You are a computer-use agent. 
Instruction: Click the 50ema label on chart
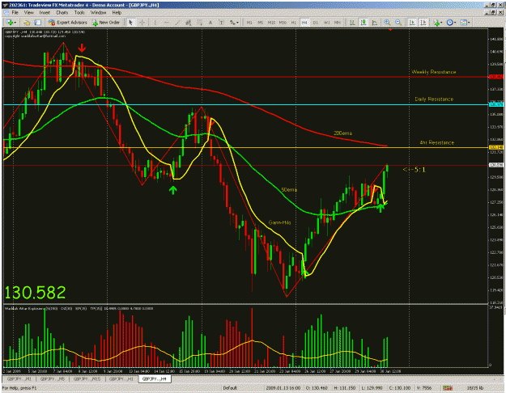[289, 189]
